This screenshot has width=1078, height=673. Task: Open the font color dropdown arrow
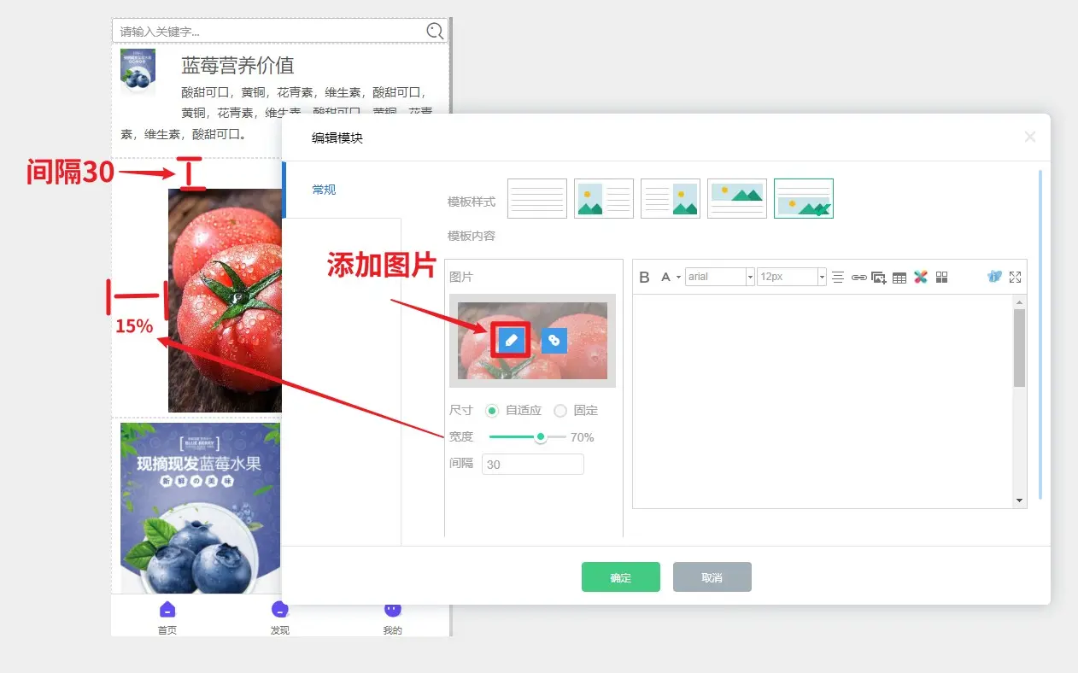(678, 278)
